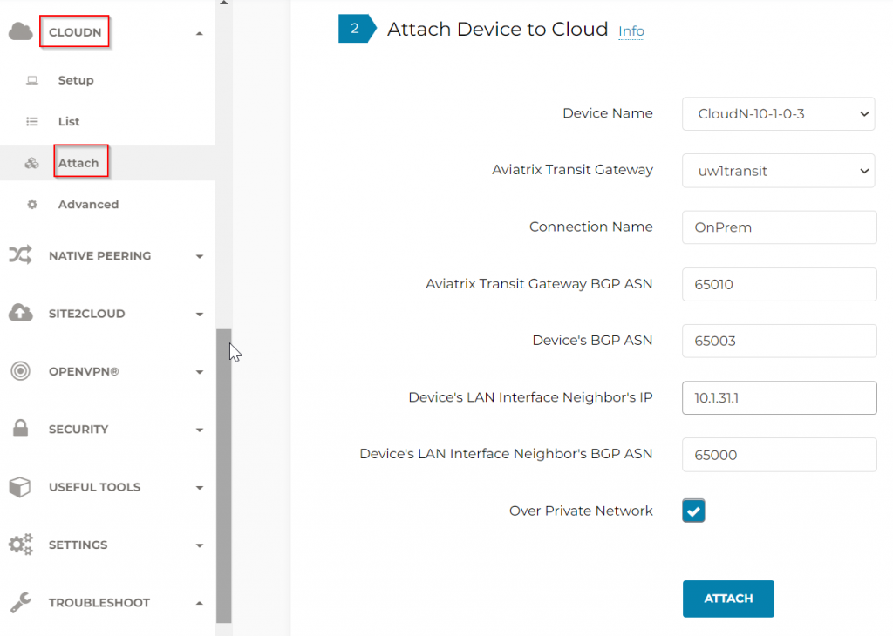Expand the Useful Tools arrow
Viewport: 893px width, 636px height.
[200, 488]
